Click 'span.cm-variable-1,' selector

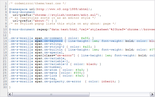click(x=52, y=61)
